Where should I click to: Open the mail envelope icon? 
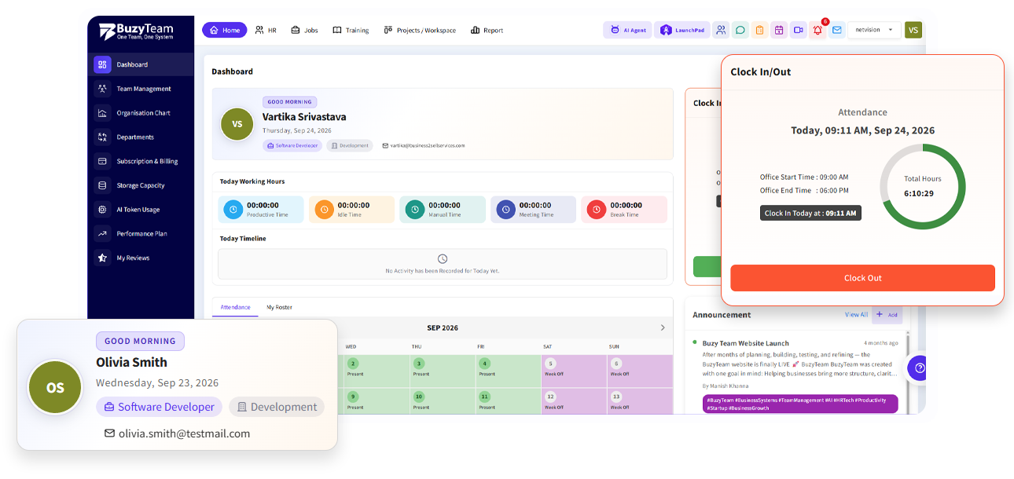pyautogui.click(x=836, y=30)
